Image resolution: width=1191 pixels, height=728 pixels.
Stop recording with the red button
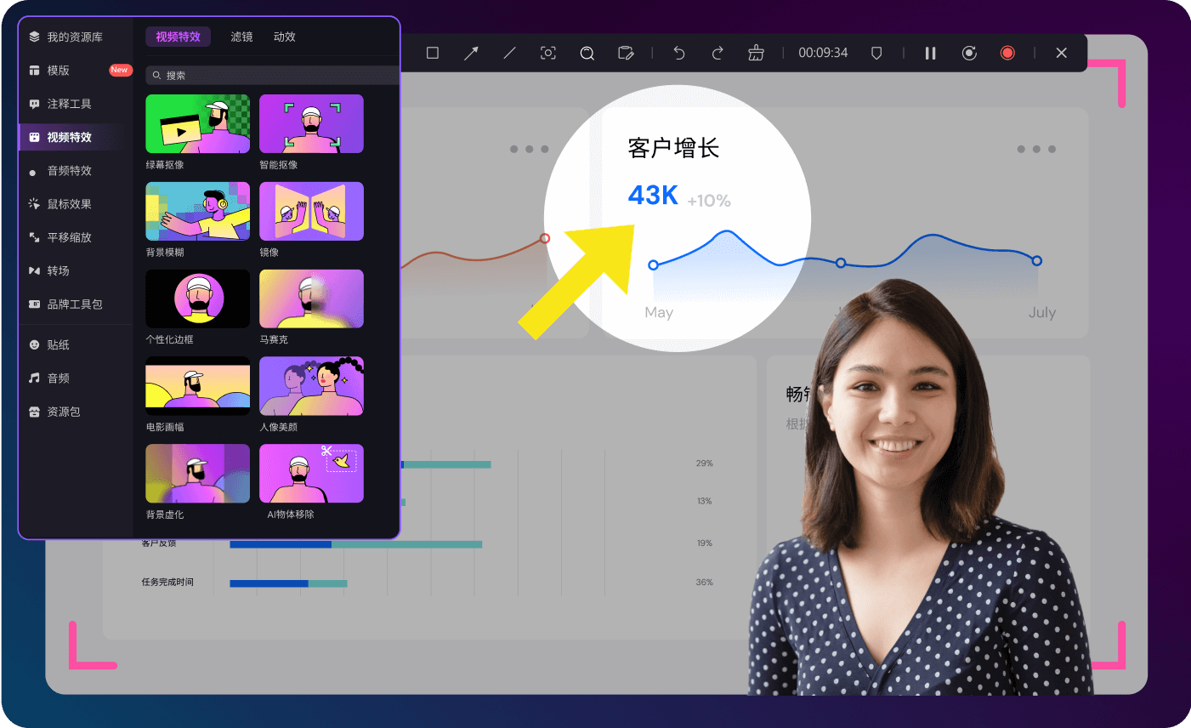tap(1007, 53)
